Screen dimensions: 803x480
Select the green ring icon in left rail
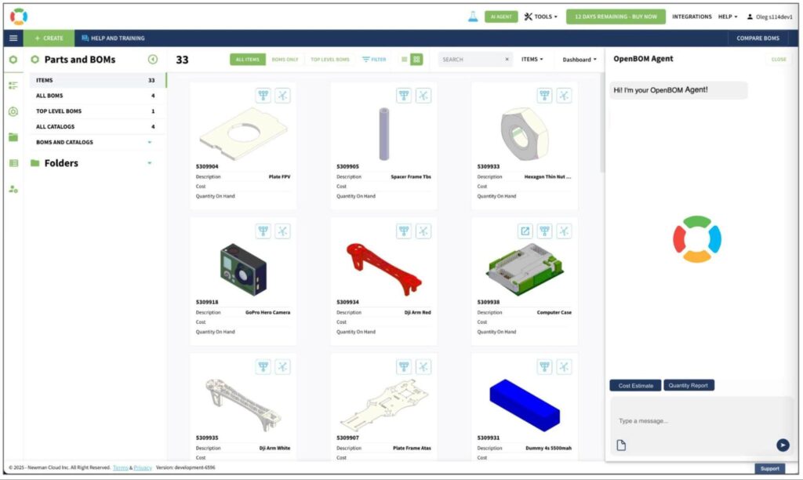[13, 60]
